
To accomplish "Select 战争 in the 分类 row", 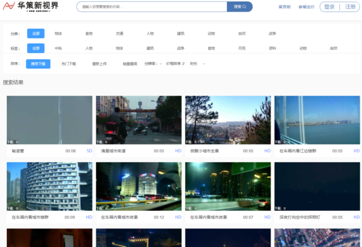I will [272, 33].
